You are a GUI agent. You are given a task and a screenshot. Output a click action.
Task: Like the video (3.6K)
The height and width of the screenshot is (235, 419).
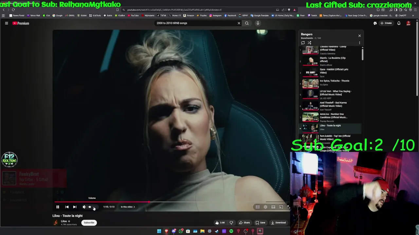tap(220, 223)
